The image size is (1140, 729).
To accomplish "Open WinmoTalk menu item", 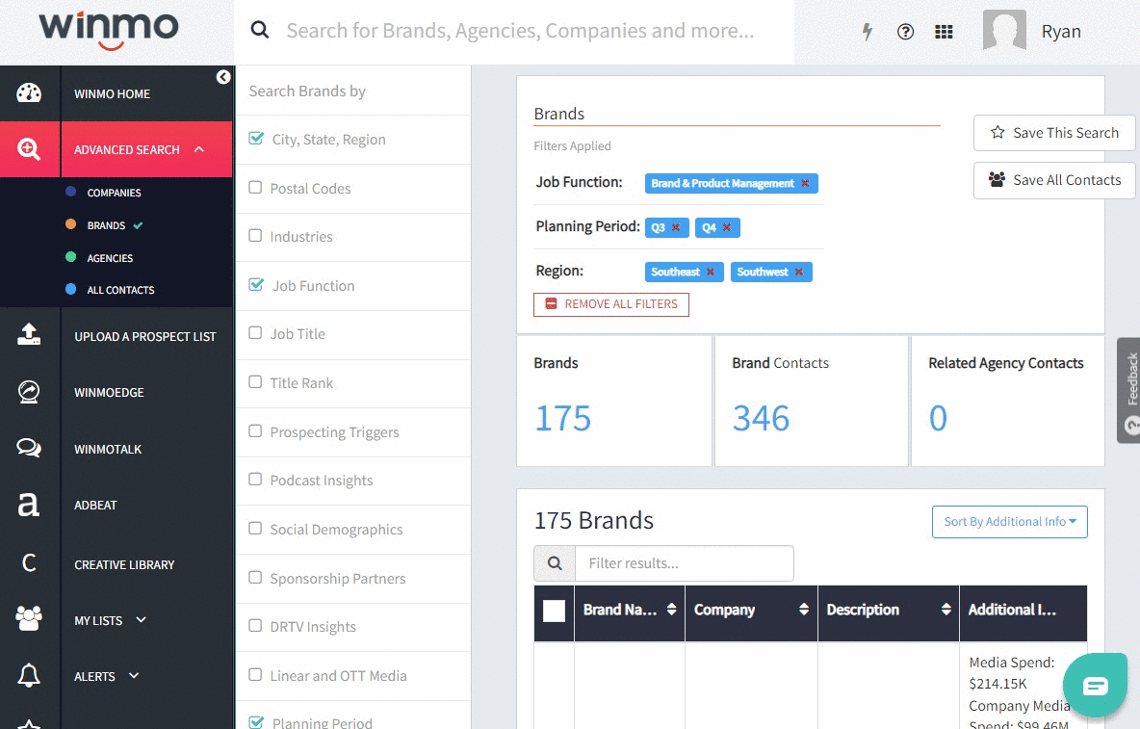I will coord(108,449).
